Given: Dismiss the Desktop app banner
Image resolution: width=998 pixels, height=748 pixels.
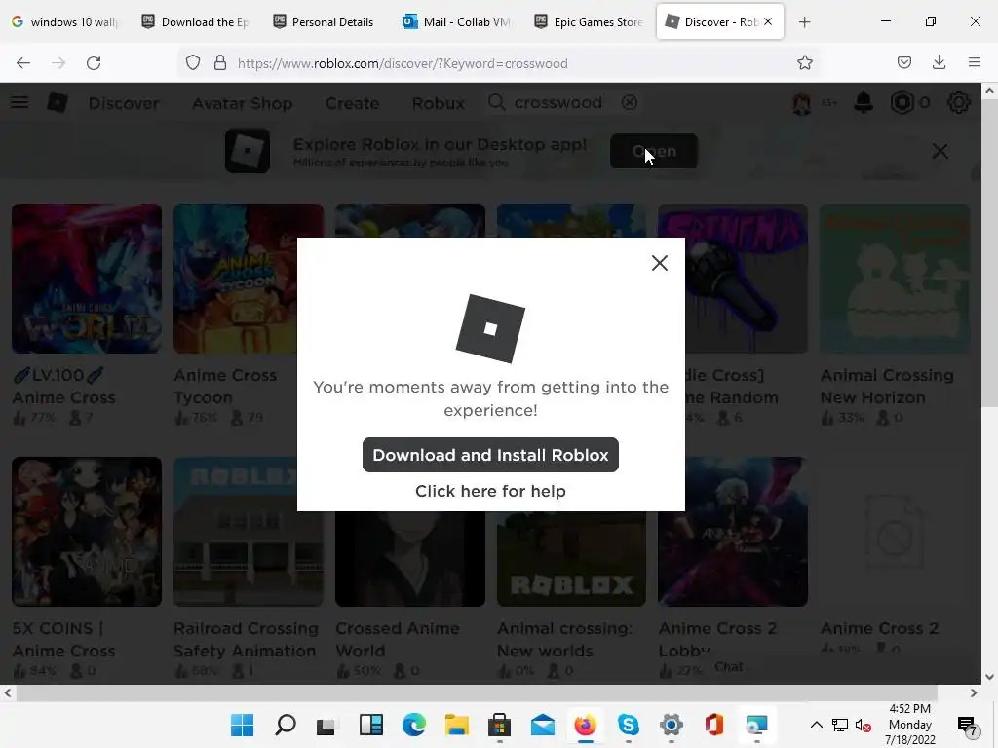Looking at the screenshot, I should tap(940, 151).
